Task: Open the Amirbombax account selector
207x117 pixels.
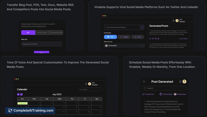Action: pyautogui.click(x=180, y=94)
